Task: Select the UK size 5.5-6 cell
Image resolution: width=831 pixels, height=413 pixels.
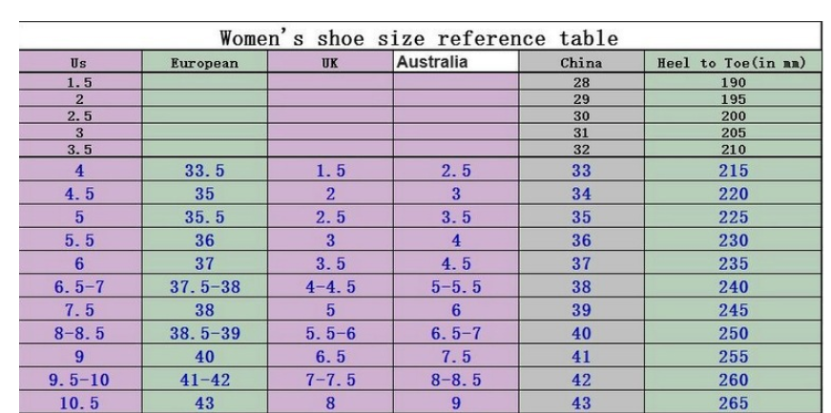Action: coord(330,334)
